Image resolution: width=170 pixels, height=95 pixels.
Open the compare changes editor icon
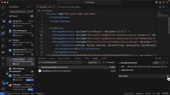pos(160,7)
